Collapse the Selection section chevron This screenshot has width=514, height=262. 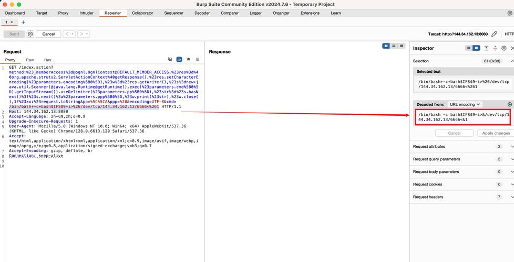[512, 61]
